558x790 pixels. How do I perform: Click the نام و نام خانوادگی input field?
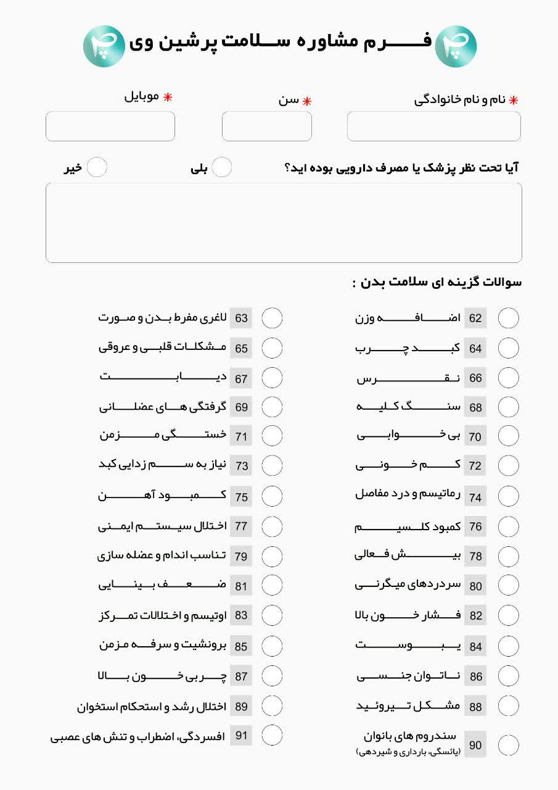pyautogui.click(x=433, y=127)
